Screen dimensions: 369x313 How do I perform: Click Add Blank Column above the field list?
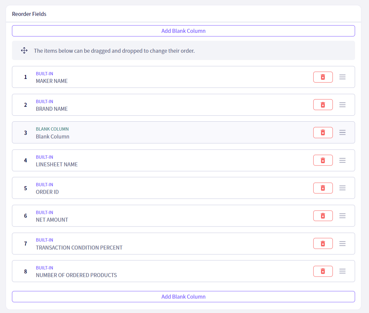pos(183,31)
